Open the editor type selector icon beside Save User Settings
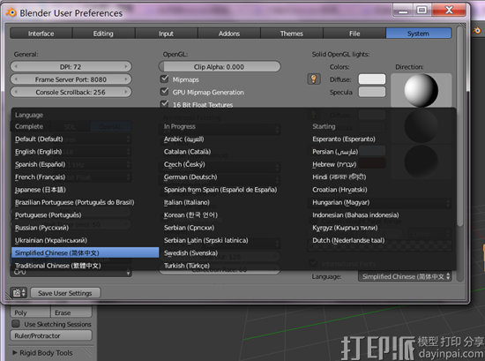Screen dimensions: 485x361 pyautogui.click(x=19, y=292)
